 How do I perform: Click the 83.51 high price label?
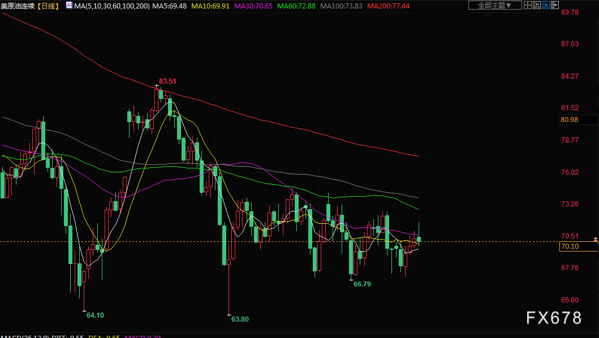coord(167,81)
